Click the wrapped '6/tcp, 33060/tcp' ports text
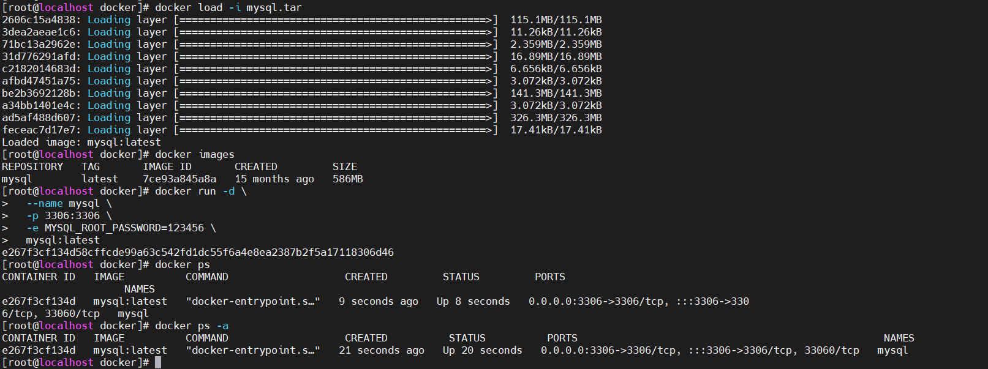Viewport: 988px width, 369px height. click(x=51, y=313)
